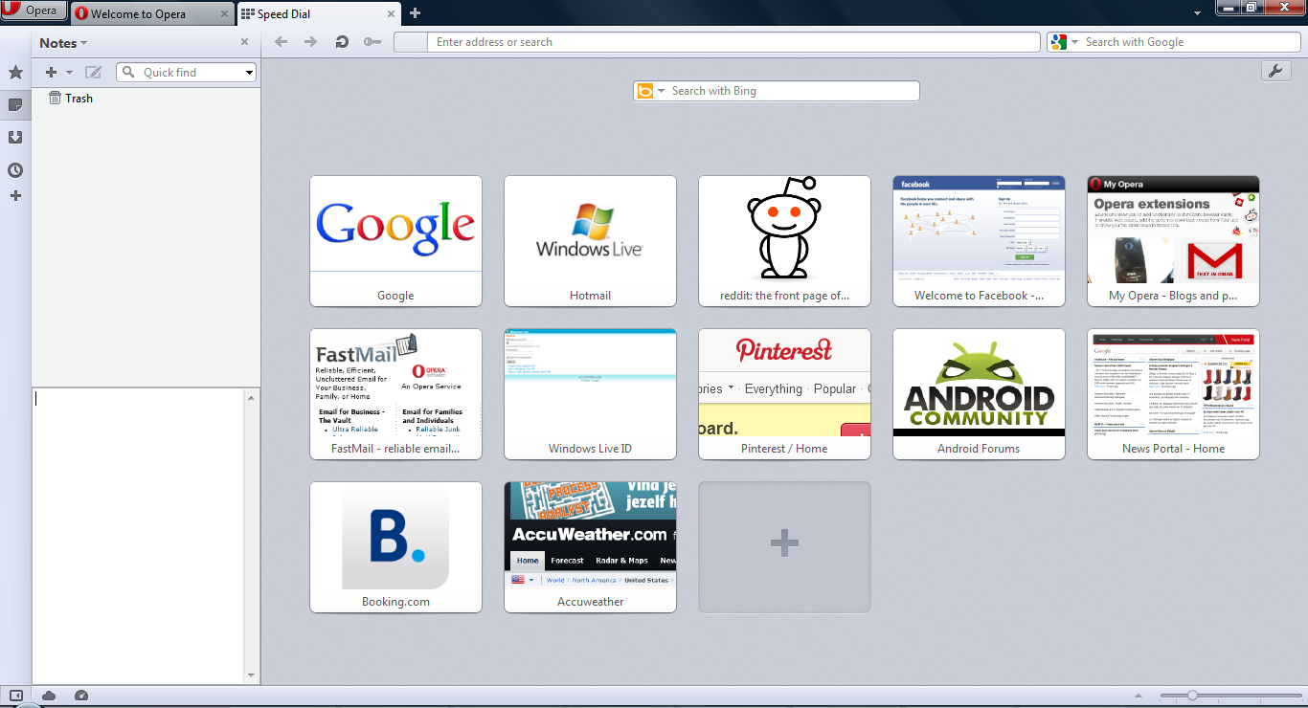Viewport: 1308px width, 708px height.
Task: Toggle the panels sidebar button in status bar
Action: 15,696
